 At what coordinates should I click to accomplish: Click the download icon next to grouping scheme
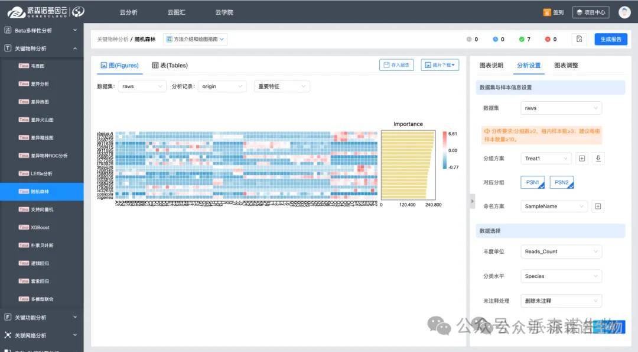tap(598, 159)
